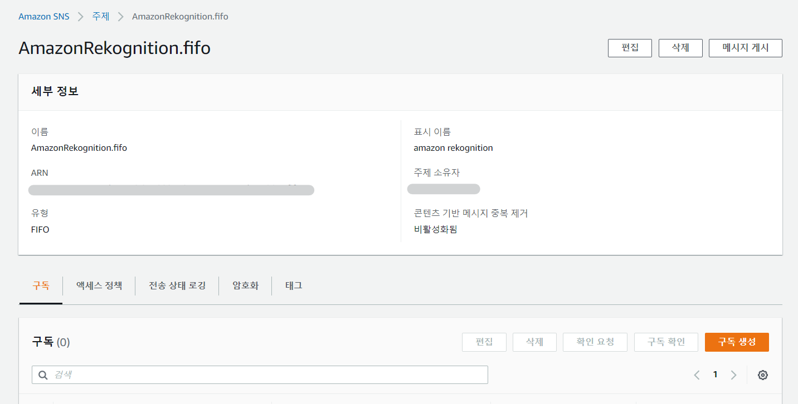798x404 pixels.
Task: Focus the 검색 subscription search field
Action: tap(260, 375)
